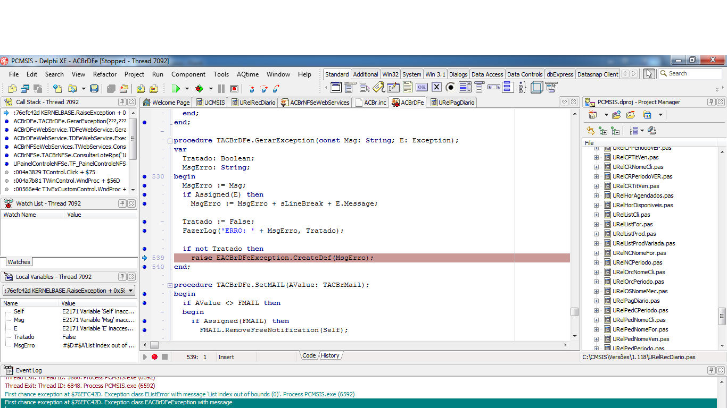Click the Project Manager vertical scrollbar thumb

click(722, 316)
